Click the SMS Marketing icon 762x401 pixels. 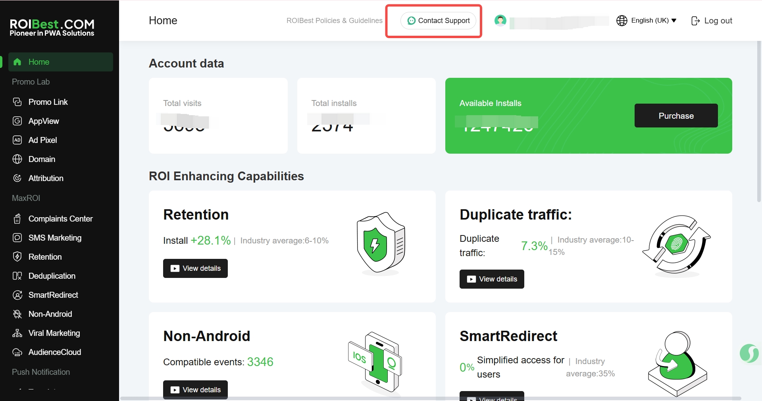pos(17,238)
